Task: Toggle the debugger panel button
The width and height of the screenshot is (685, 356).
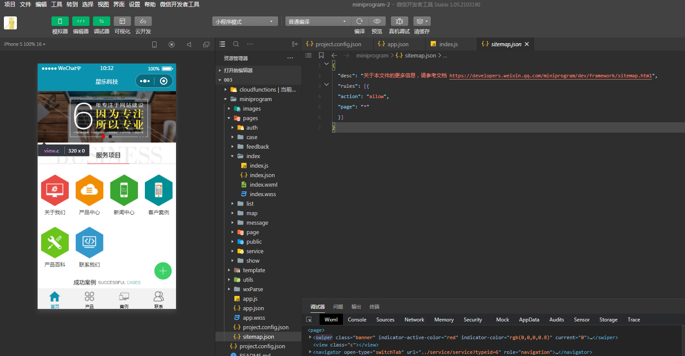Action: tap(102, 21)
